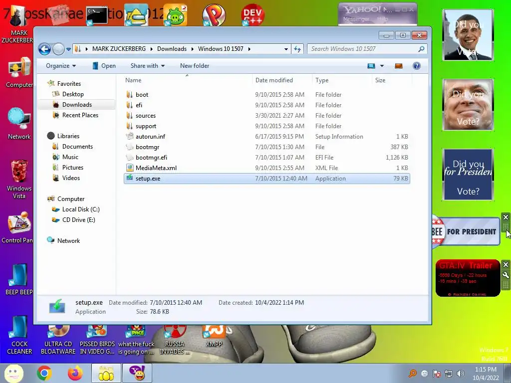Expand the arrow after Downloads breadcrumb
Image resolution: width=511 pixels, height=383 pixels.
pos(192,49)
